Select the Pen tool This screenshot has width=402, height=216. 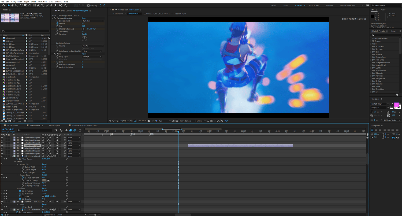(x=38, y=5)
